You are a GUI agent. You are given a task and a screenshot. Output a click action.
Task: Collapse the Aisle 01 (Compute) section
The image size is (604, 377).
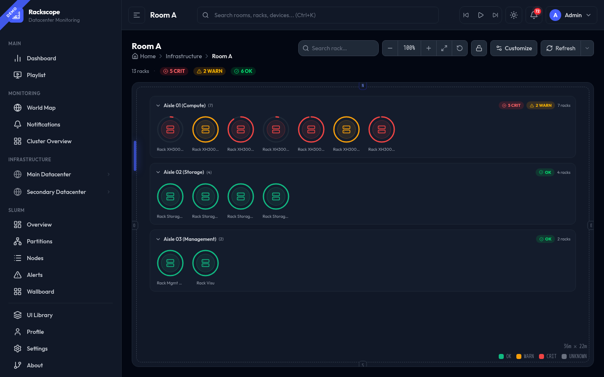[x=158, y=105]
